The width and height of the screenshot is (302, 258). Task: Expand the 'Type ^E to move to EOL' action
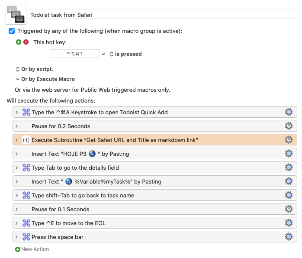(x=16, y=223)
